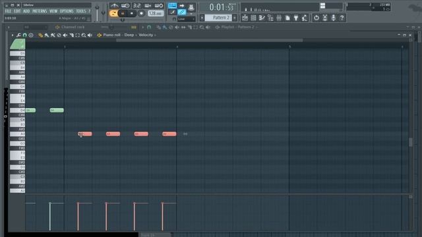Select the last red A3 note
The width and height of the screenshot is (422, 237).
(x=169, y=134)
